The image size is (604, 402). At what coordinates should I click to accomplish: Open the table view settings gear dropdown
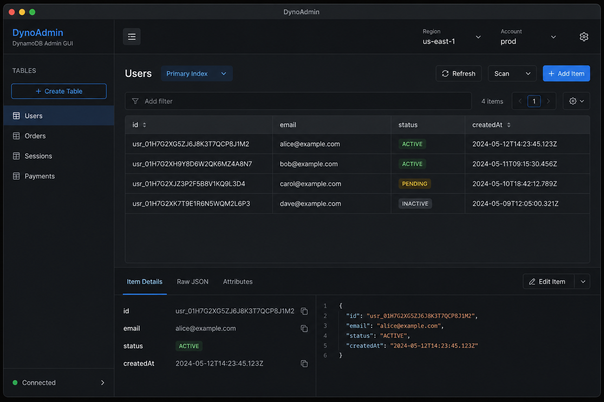click(576, 101)
